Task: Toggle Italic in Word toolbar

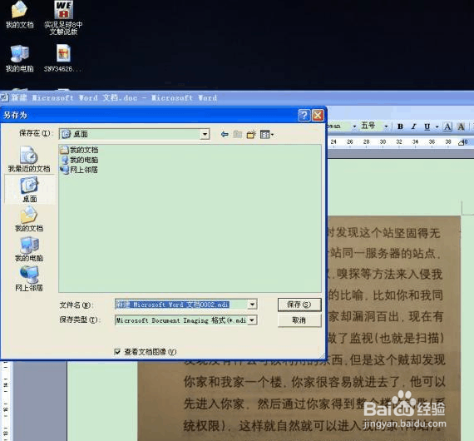Action: pyautogui.click(x=413, y=126)
